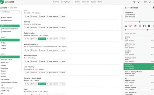Image resolution: width=154 pixels, height=95 pixels.
Task: Select the 192 kbps quality filter
Action: click(3, 48)
